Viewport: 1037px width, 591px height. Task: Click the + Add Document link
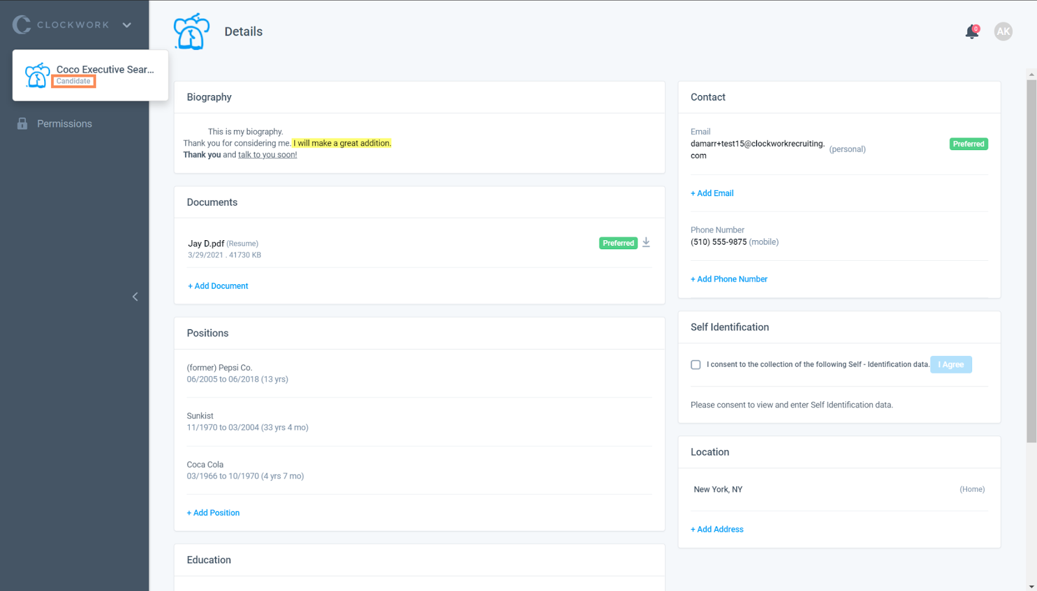218,286
